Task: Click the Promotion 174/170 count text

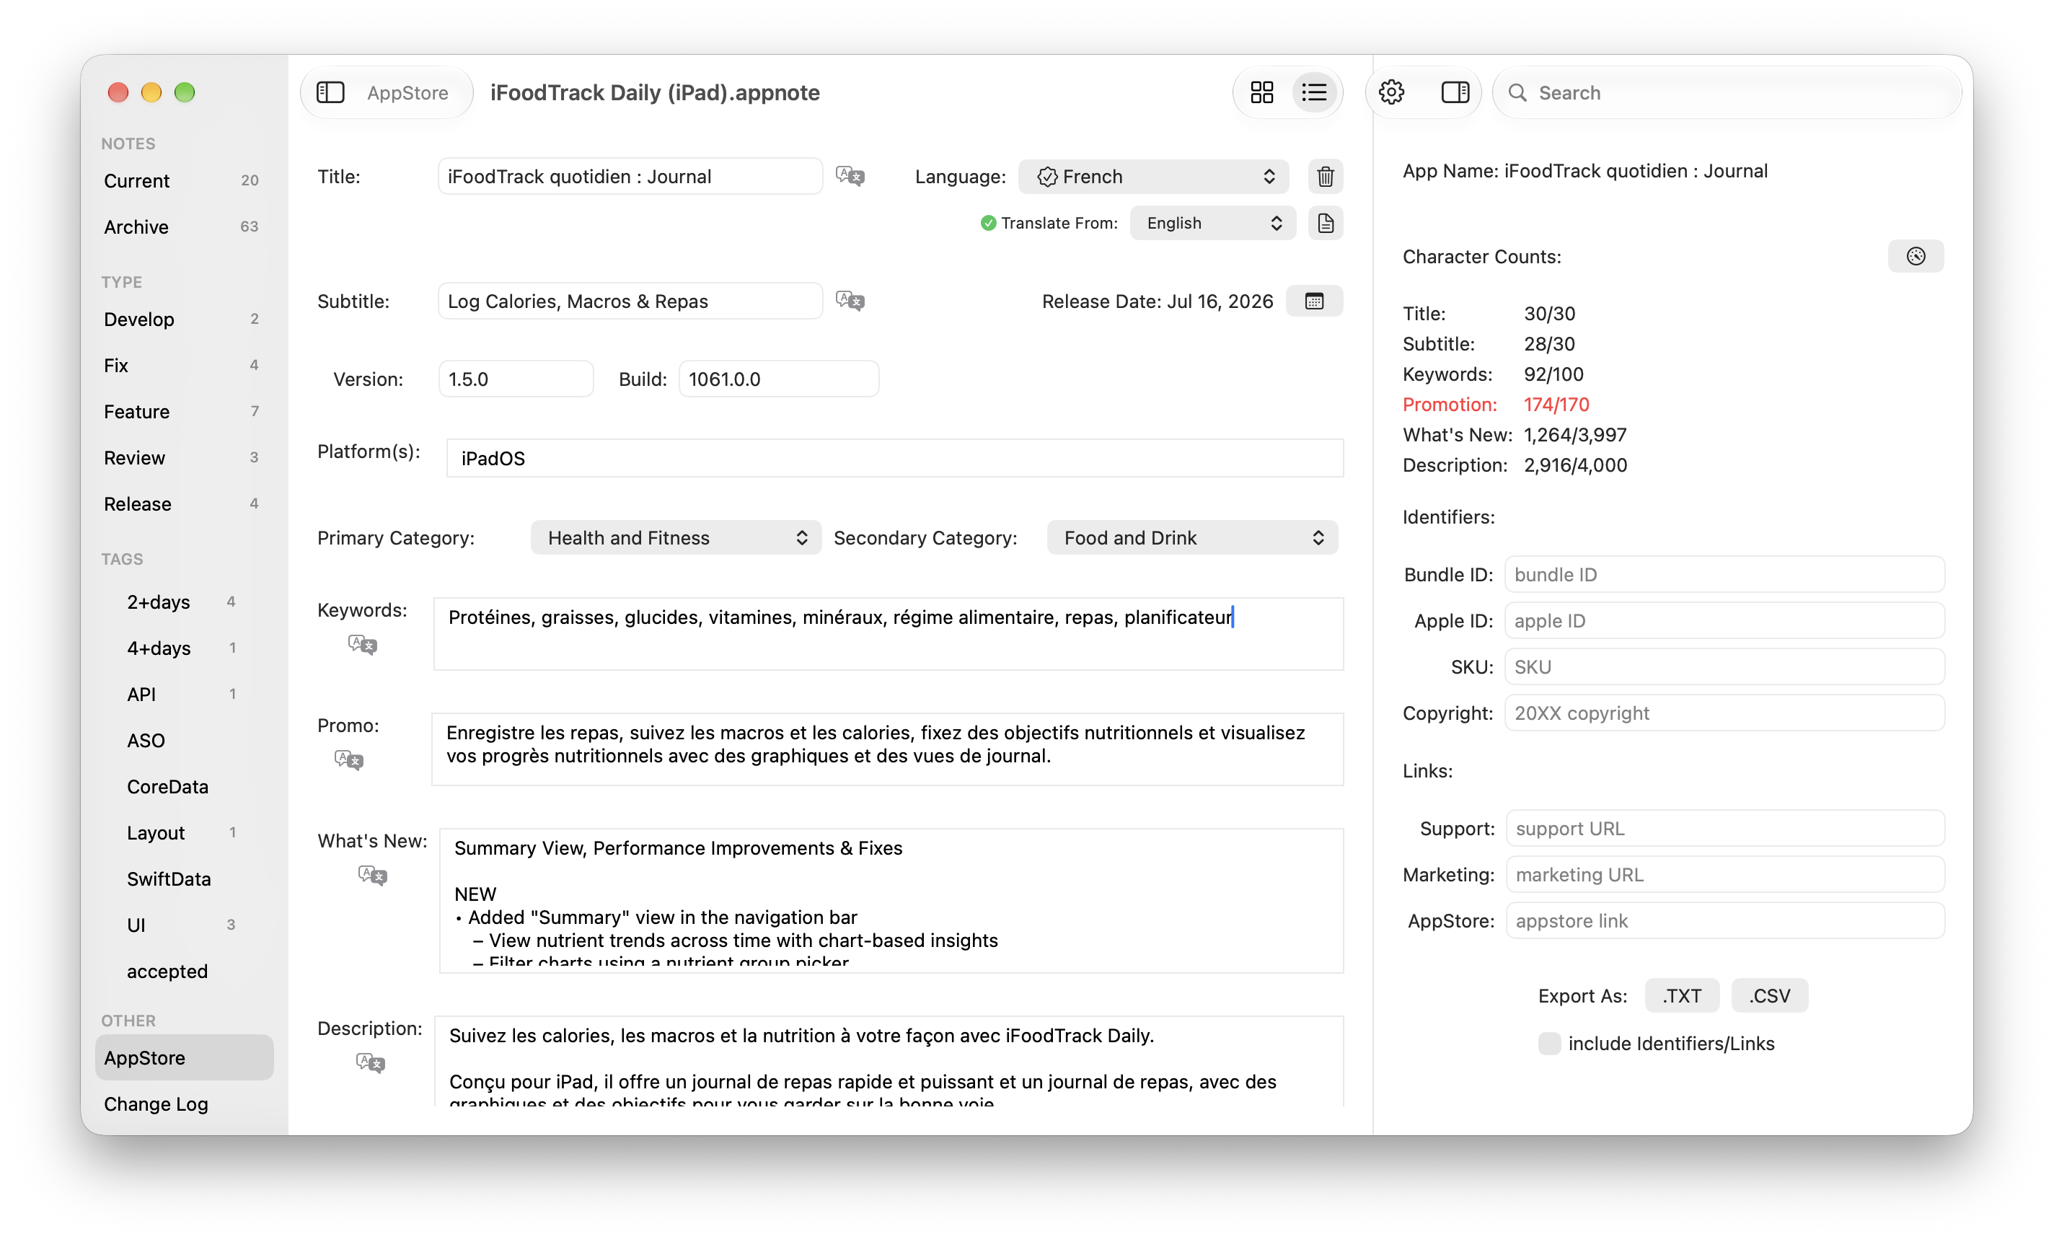Action: click(1556, 405)
